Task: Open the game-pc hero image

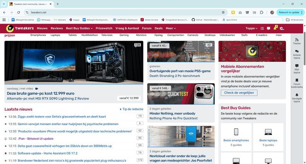Action: [x=74, y=63]
